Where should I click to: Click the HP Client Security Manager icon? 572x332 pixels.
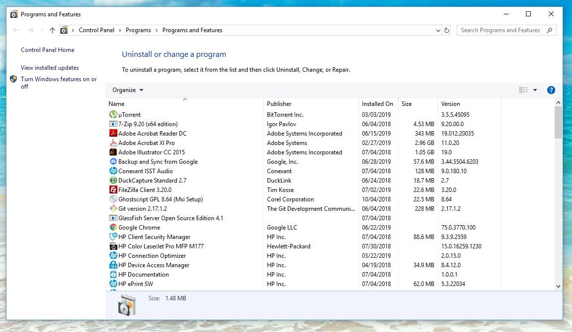point(113,237)
